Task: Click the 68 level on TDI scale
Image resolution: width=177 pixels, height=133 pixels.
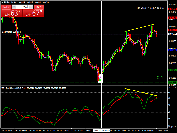Action: (x=169, y=92)
